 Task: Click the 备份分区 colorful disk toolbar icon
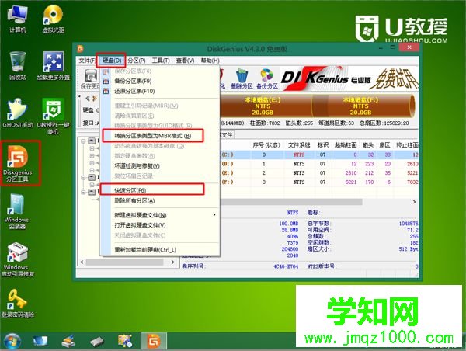(267, 78)
